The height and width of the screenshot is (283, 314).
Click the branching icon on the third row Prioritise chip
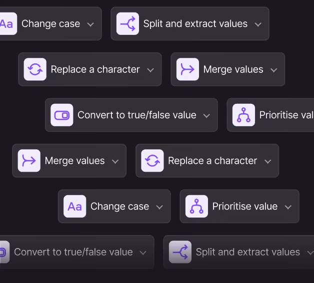tap(243, 115)
